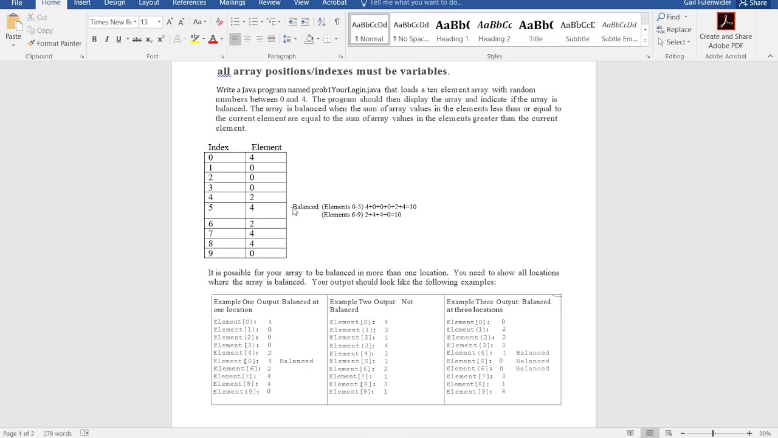Click the 90% zoom level
Screen dimensions: 778x438
coord(765,433)
